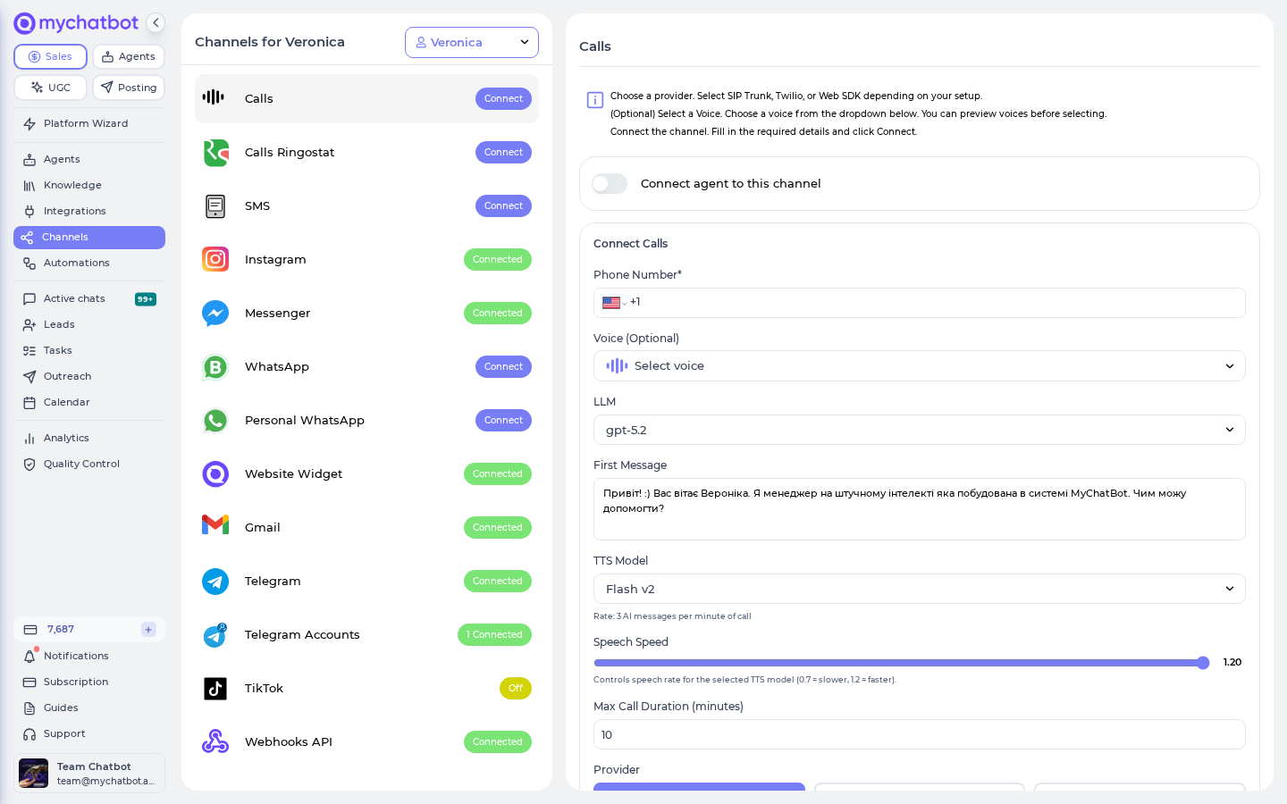This screenshot has height=804, width=1287.
Task: Click the Phone Number input field
Action: click(x=920, y=303)
